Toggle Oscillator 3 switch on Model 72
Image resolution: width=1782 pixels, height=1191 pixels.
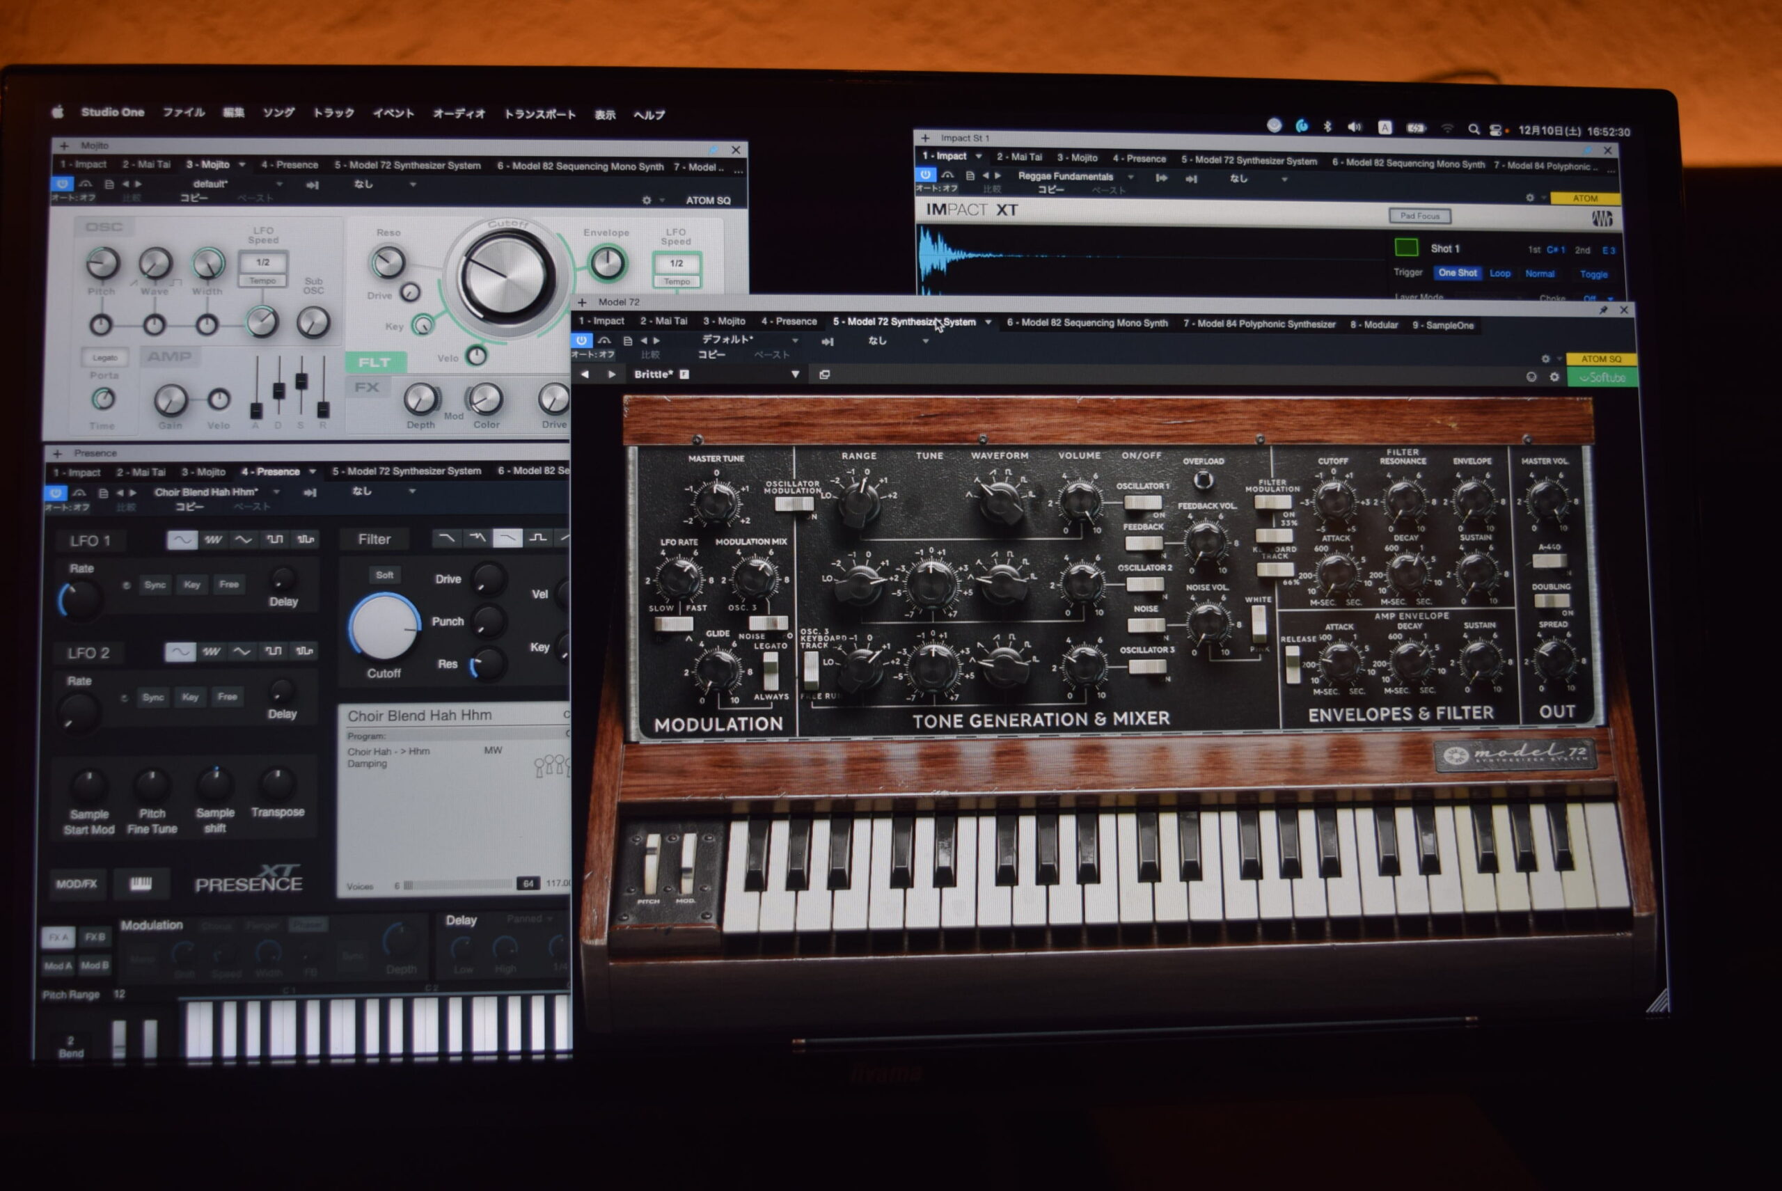click(1147, 667)
